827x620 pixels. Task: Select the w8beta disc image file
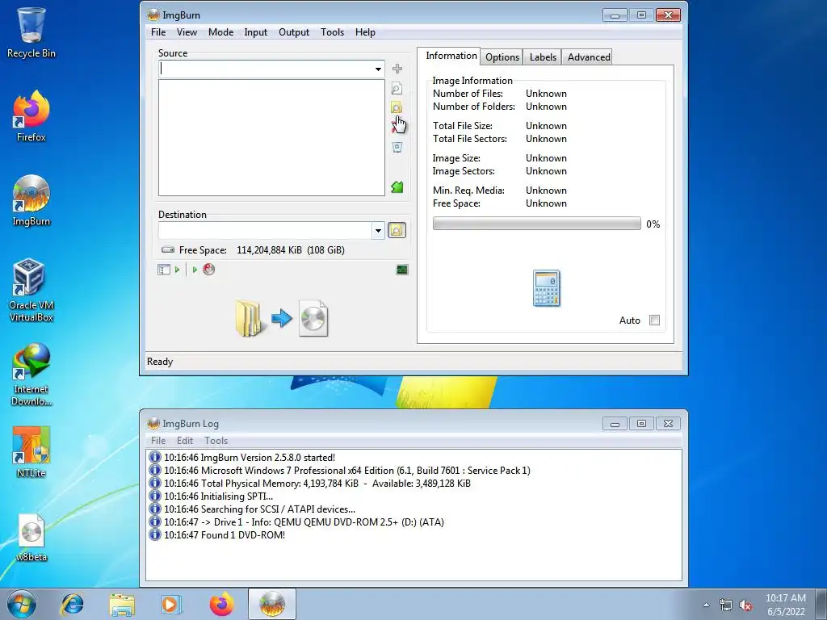(x=31, y=537)
